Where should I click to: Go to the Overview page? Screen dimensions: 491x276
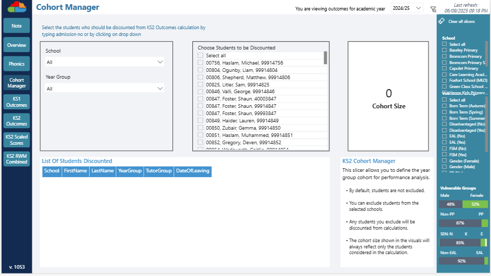17,45
